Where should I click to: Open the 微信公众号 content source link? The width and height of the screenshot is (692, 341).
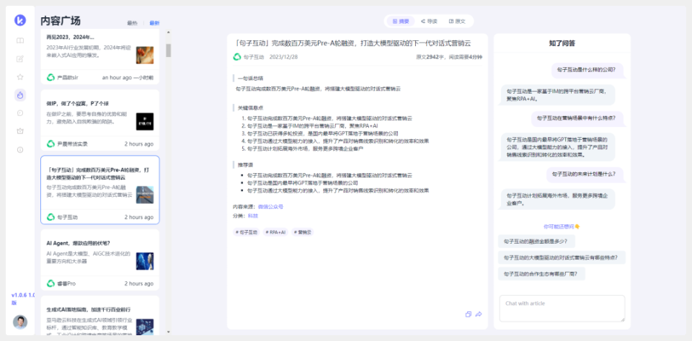point(270,206)
